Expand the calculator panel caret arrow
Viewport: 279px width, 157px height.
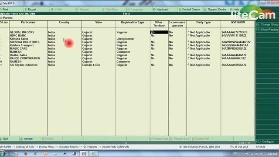click(126, 143)
